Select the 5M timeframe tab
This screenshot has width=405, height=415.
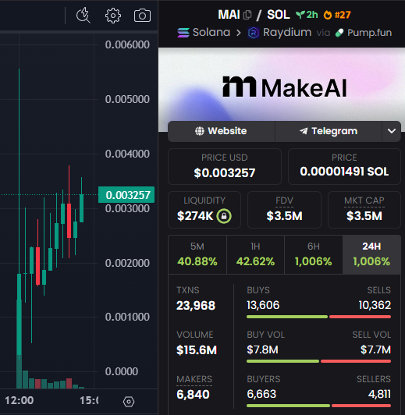(197, 254)
